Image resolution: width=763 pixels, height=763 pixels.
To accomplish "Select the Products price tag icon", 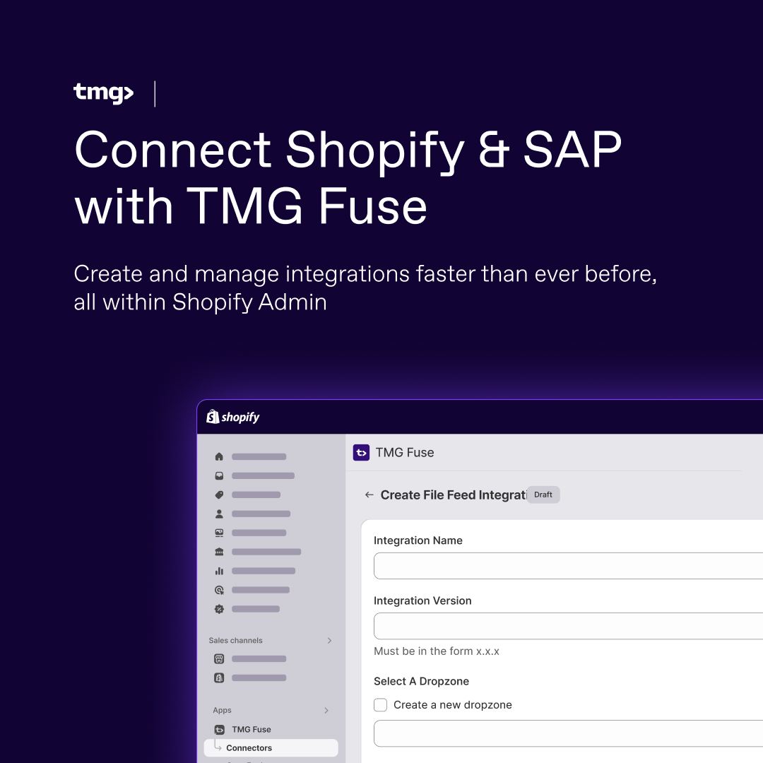I will [219, 495].
